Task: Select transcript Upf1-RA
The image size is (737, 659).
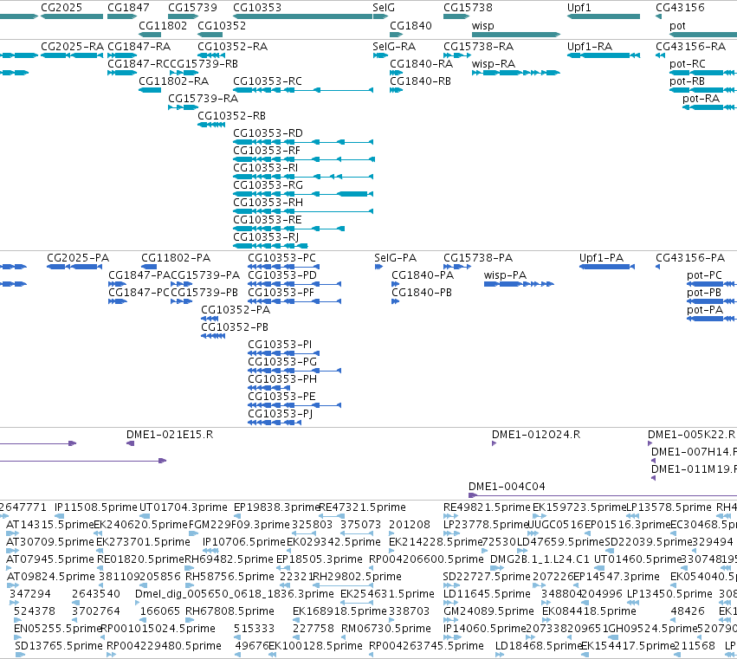Action: pyautogui.click(x=604, y=55)
